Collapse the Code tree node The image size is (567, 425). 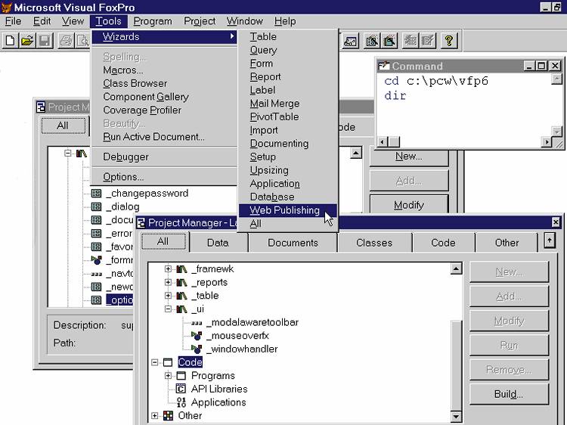[155, 362]
